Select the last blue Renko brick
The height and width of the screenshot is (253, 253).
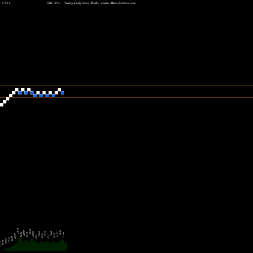point(62,93)
